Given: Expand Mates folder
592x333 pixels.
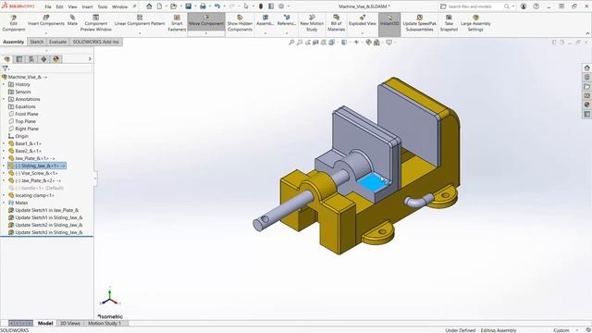Looking at the screenshot, I should point(4,203).
